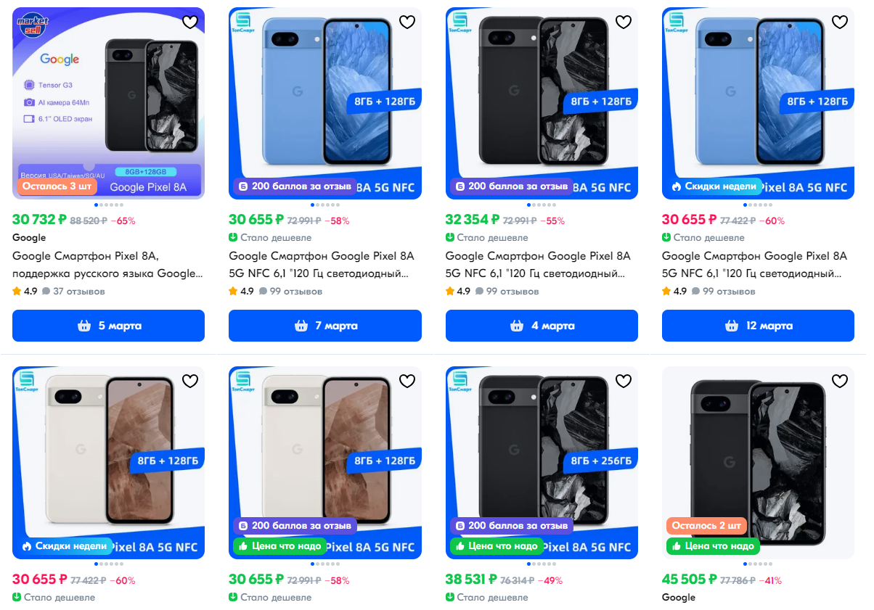Click the 4 марта cart button
874x610 pixels.
click(x=542, y=326)
